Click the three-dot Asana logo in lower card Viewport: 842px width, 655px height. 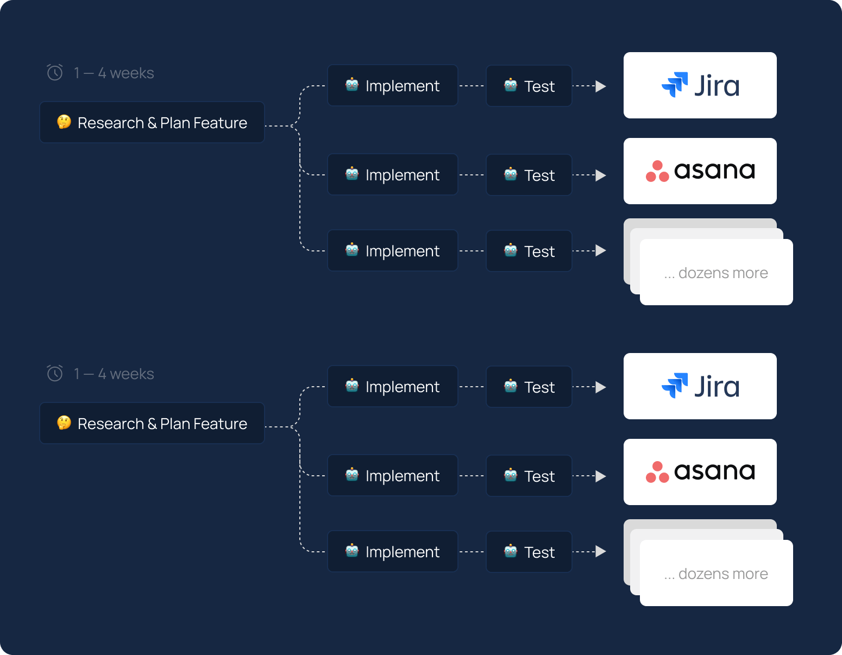tap(657, 472)
